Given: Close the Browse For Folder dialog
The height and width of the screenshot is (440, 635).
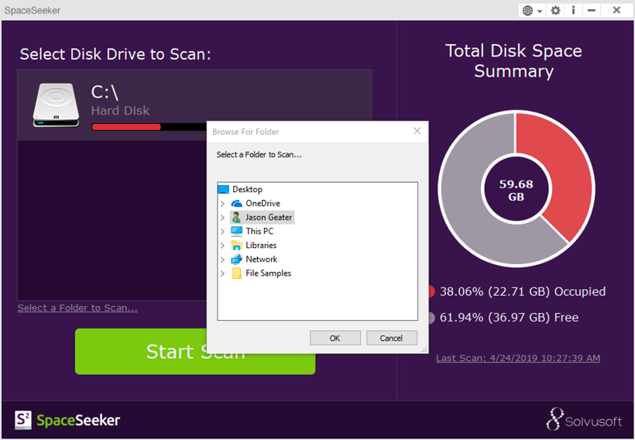Looking at the screenshot, I should [417, 131].
